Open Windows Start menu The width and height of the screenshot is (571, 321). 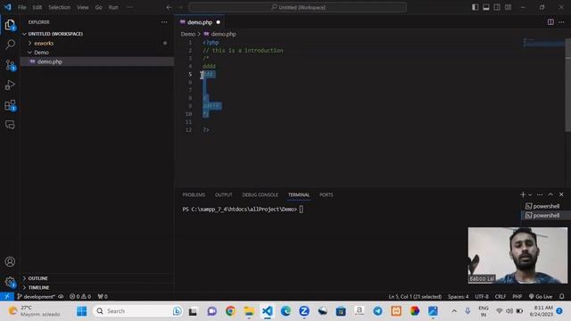click(x=81, y=311)
